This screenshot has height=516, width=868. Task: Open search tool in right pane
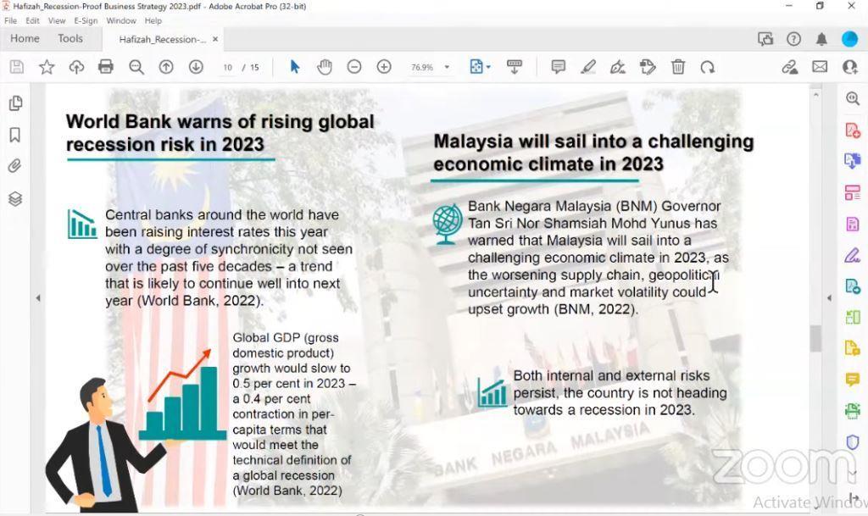[x=853, y=98]
